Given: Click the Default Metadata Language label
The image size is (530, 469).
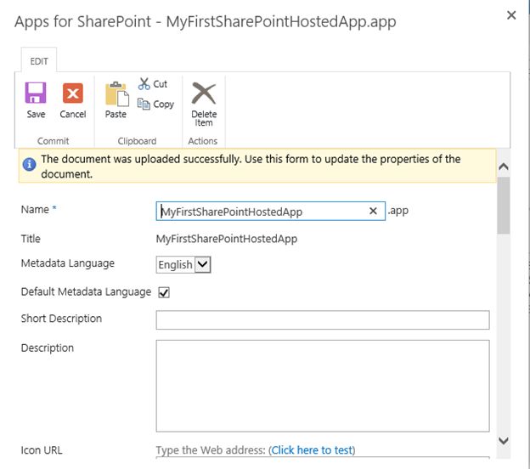Looking at the screenshot, I should [86, 291].
